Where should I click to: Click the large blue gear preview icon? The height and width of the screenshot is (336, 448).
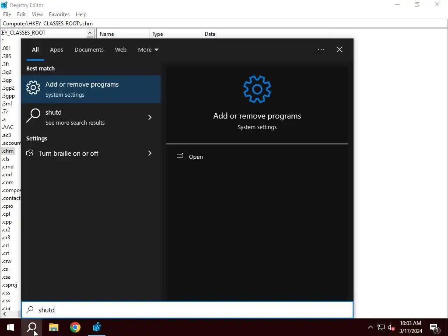[x=257, y=89]
